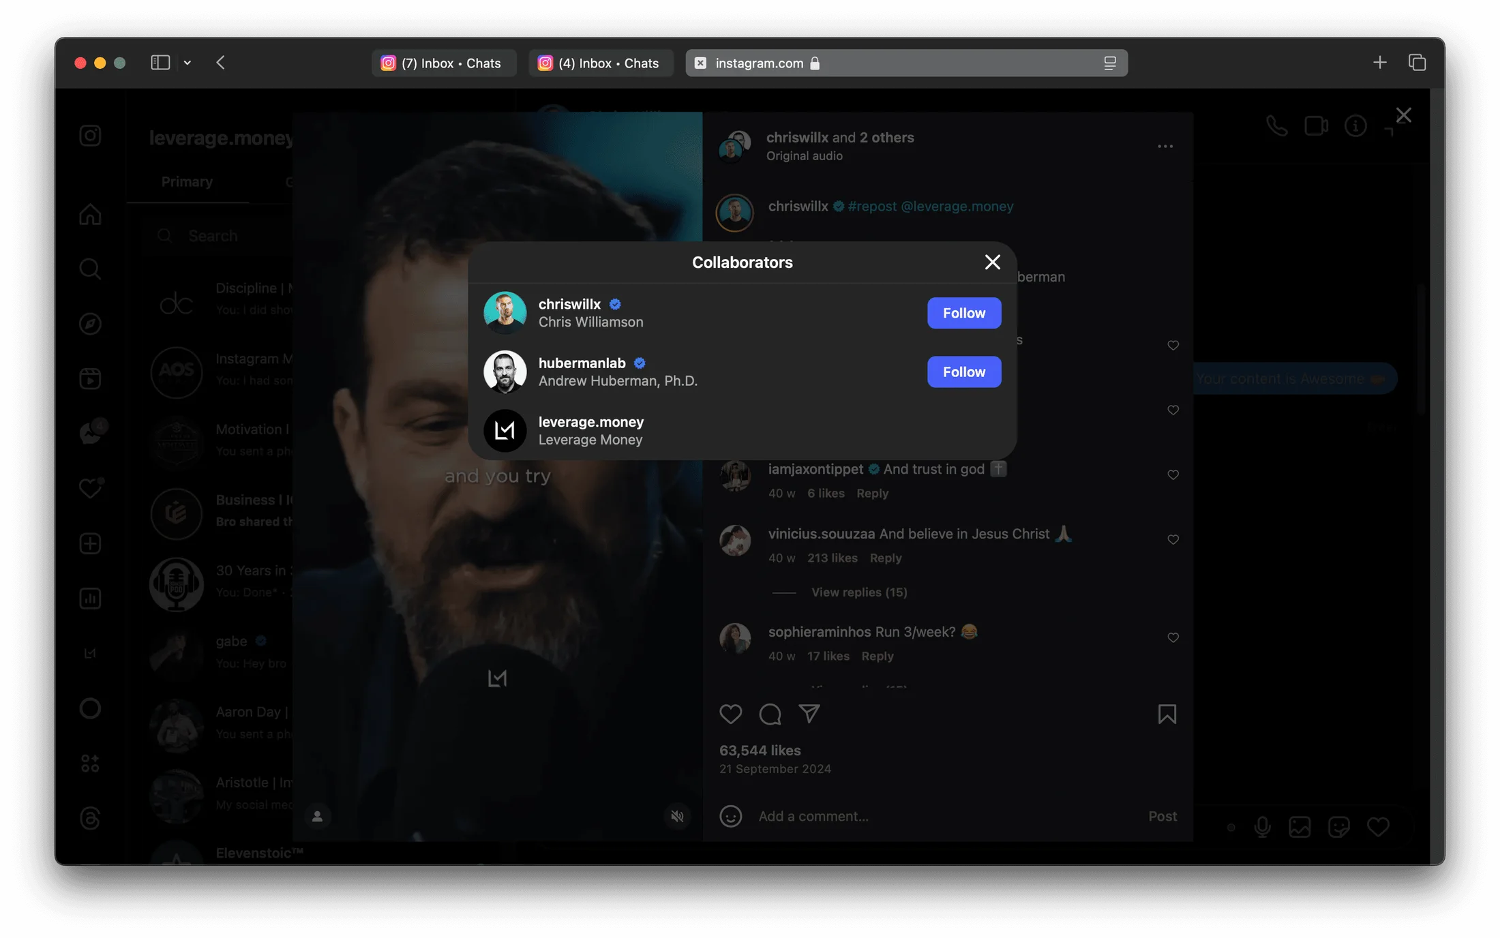1500x938 pixels.
Task: Open Threads icon in sidebar
Action: coord(90,818)
